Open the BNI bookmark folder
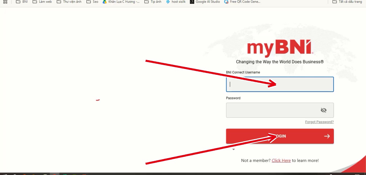Viewport: 366px width, 175px height. [x=22, y=2]
